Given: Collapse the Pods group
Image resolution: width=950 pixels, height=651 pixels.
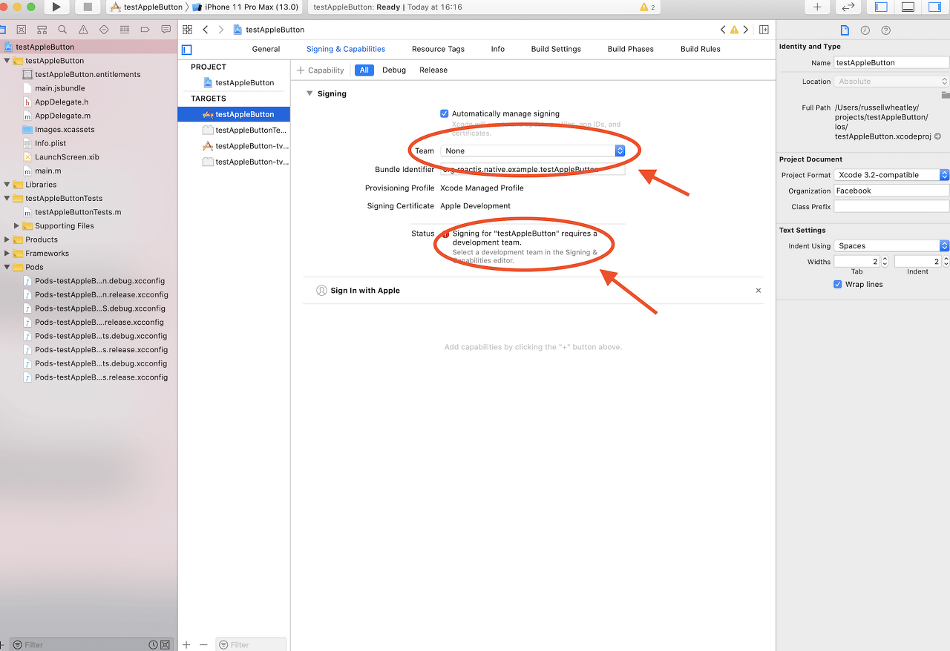Looking at the screenshot, I should [7, 267].
